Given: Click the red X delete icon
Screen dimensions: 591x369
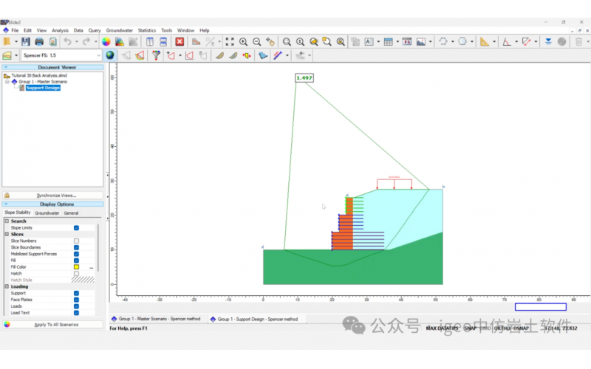Looking at the screenshot, I should tap(180, 42).
